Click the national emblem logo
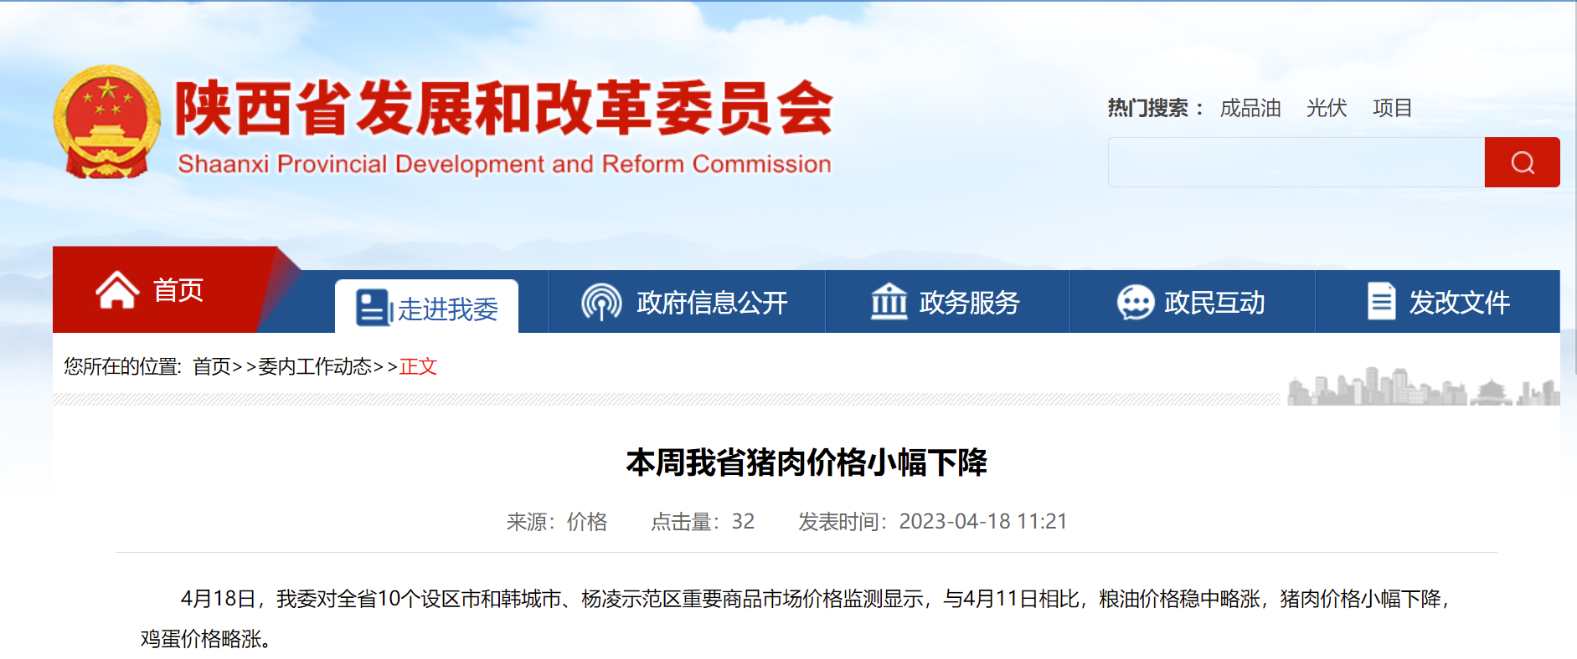 click(107, 122)
